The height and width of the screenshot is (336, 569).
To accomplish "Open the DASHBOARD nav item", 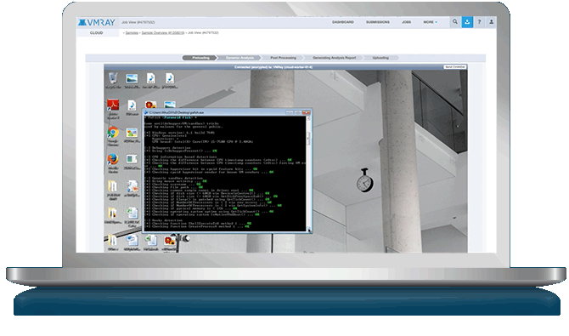I will pyautogui.click(x=342, y=22).
